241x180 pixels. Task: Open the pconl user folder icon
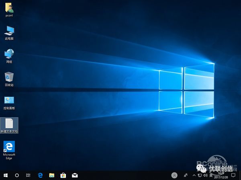pos(9,10)
